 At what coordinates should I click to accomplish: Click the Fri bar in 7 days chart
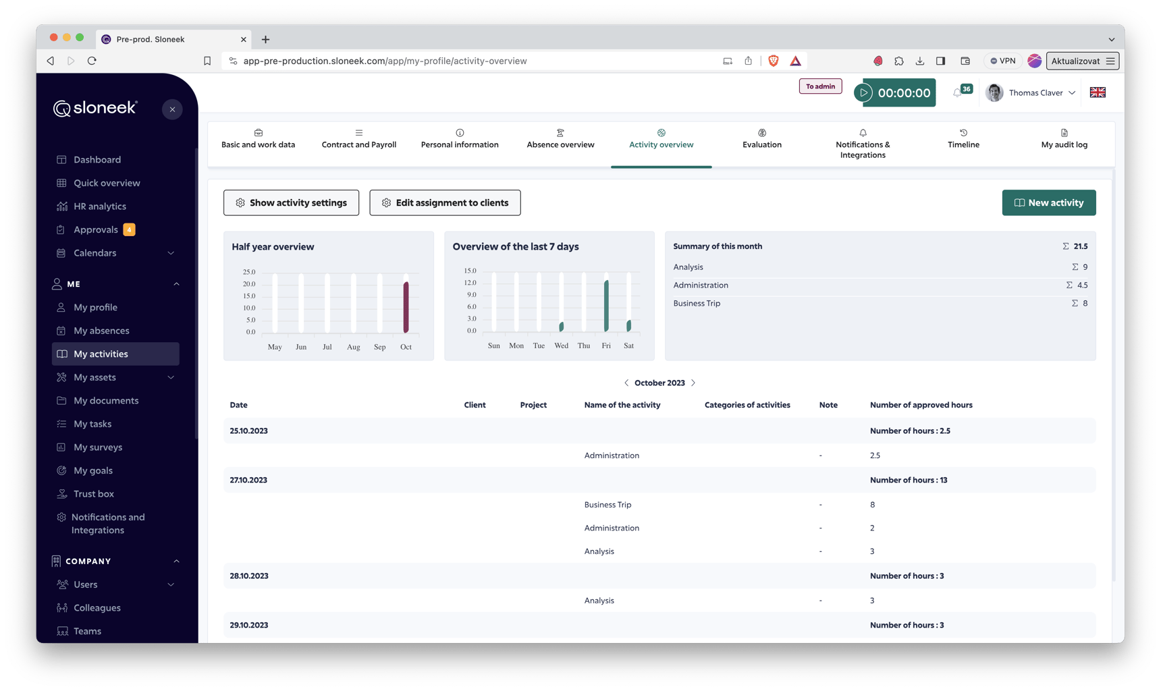click(606, 306)
